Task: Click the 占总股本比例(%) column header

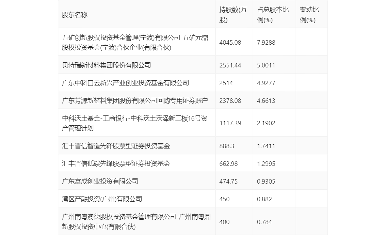Action: point(273,15)
